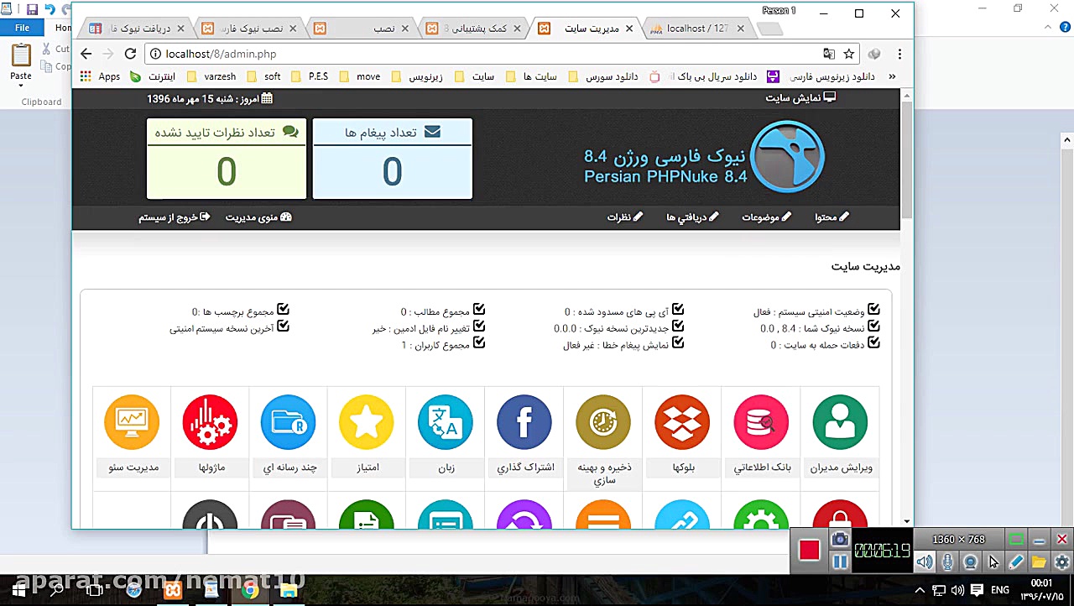Click the system tray volume icon
This screenshot has height=606, width=1074.
pyautogui.click(x=957, y=590)
